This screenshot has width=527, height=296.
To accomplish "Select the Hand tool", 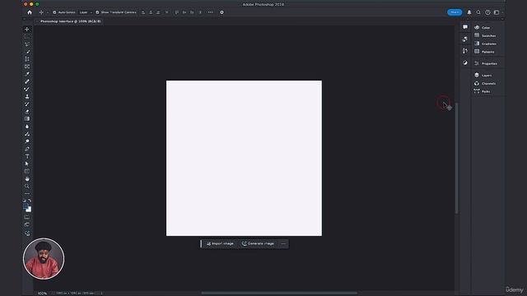I will 27,179.
